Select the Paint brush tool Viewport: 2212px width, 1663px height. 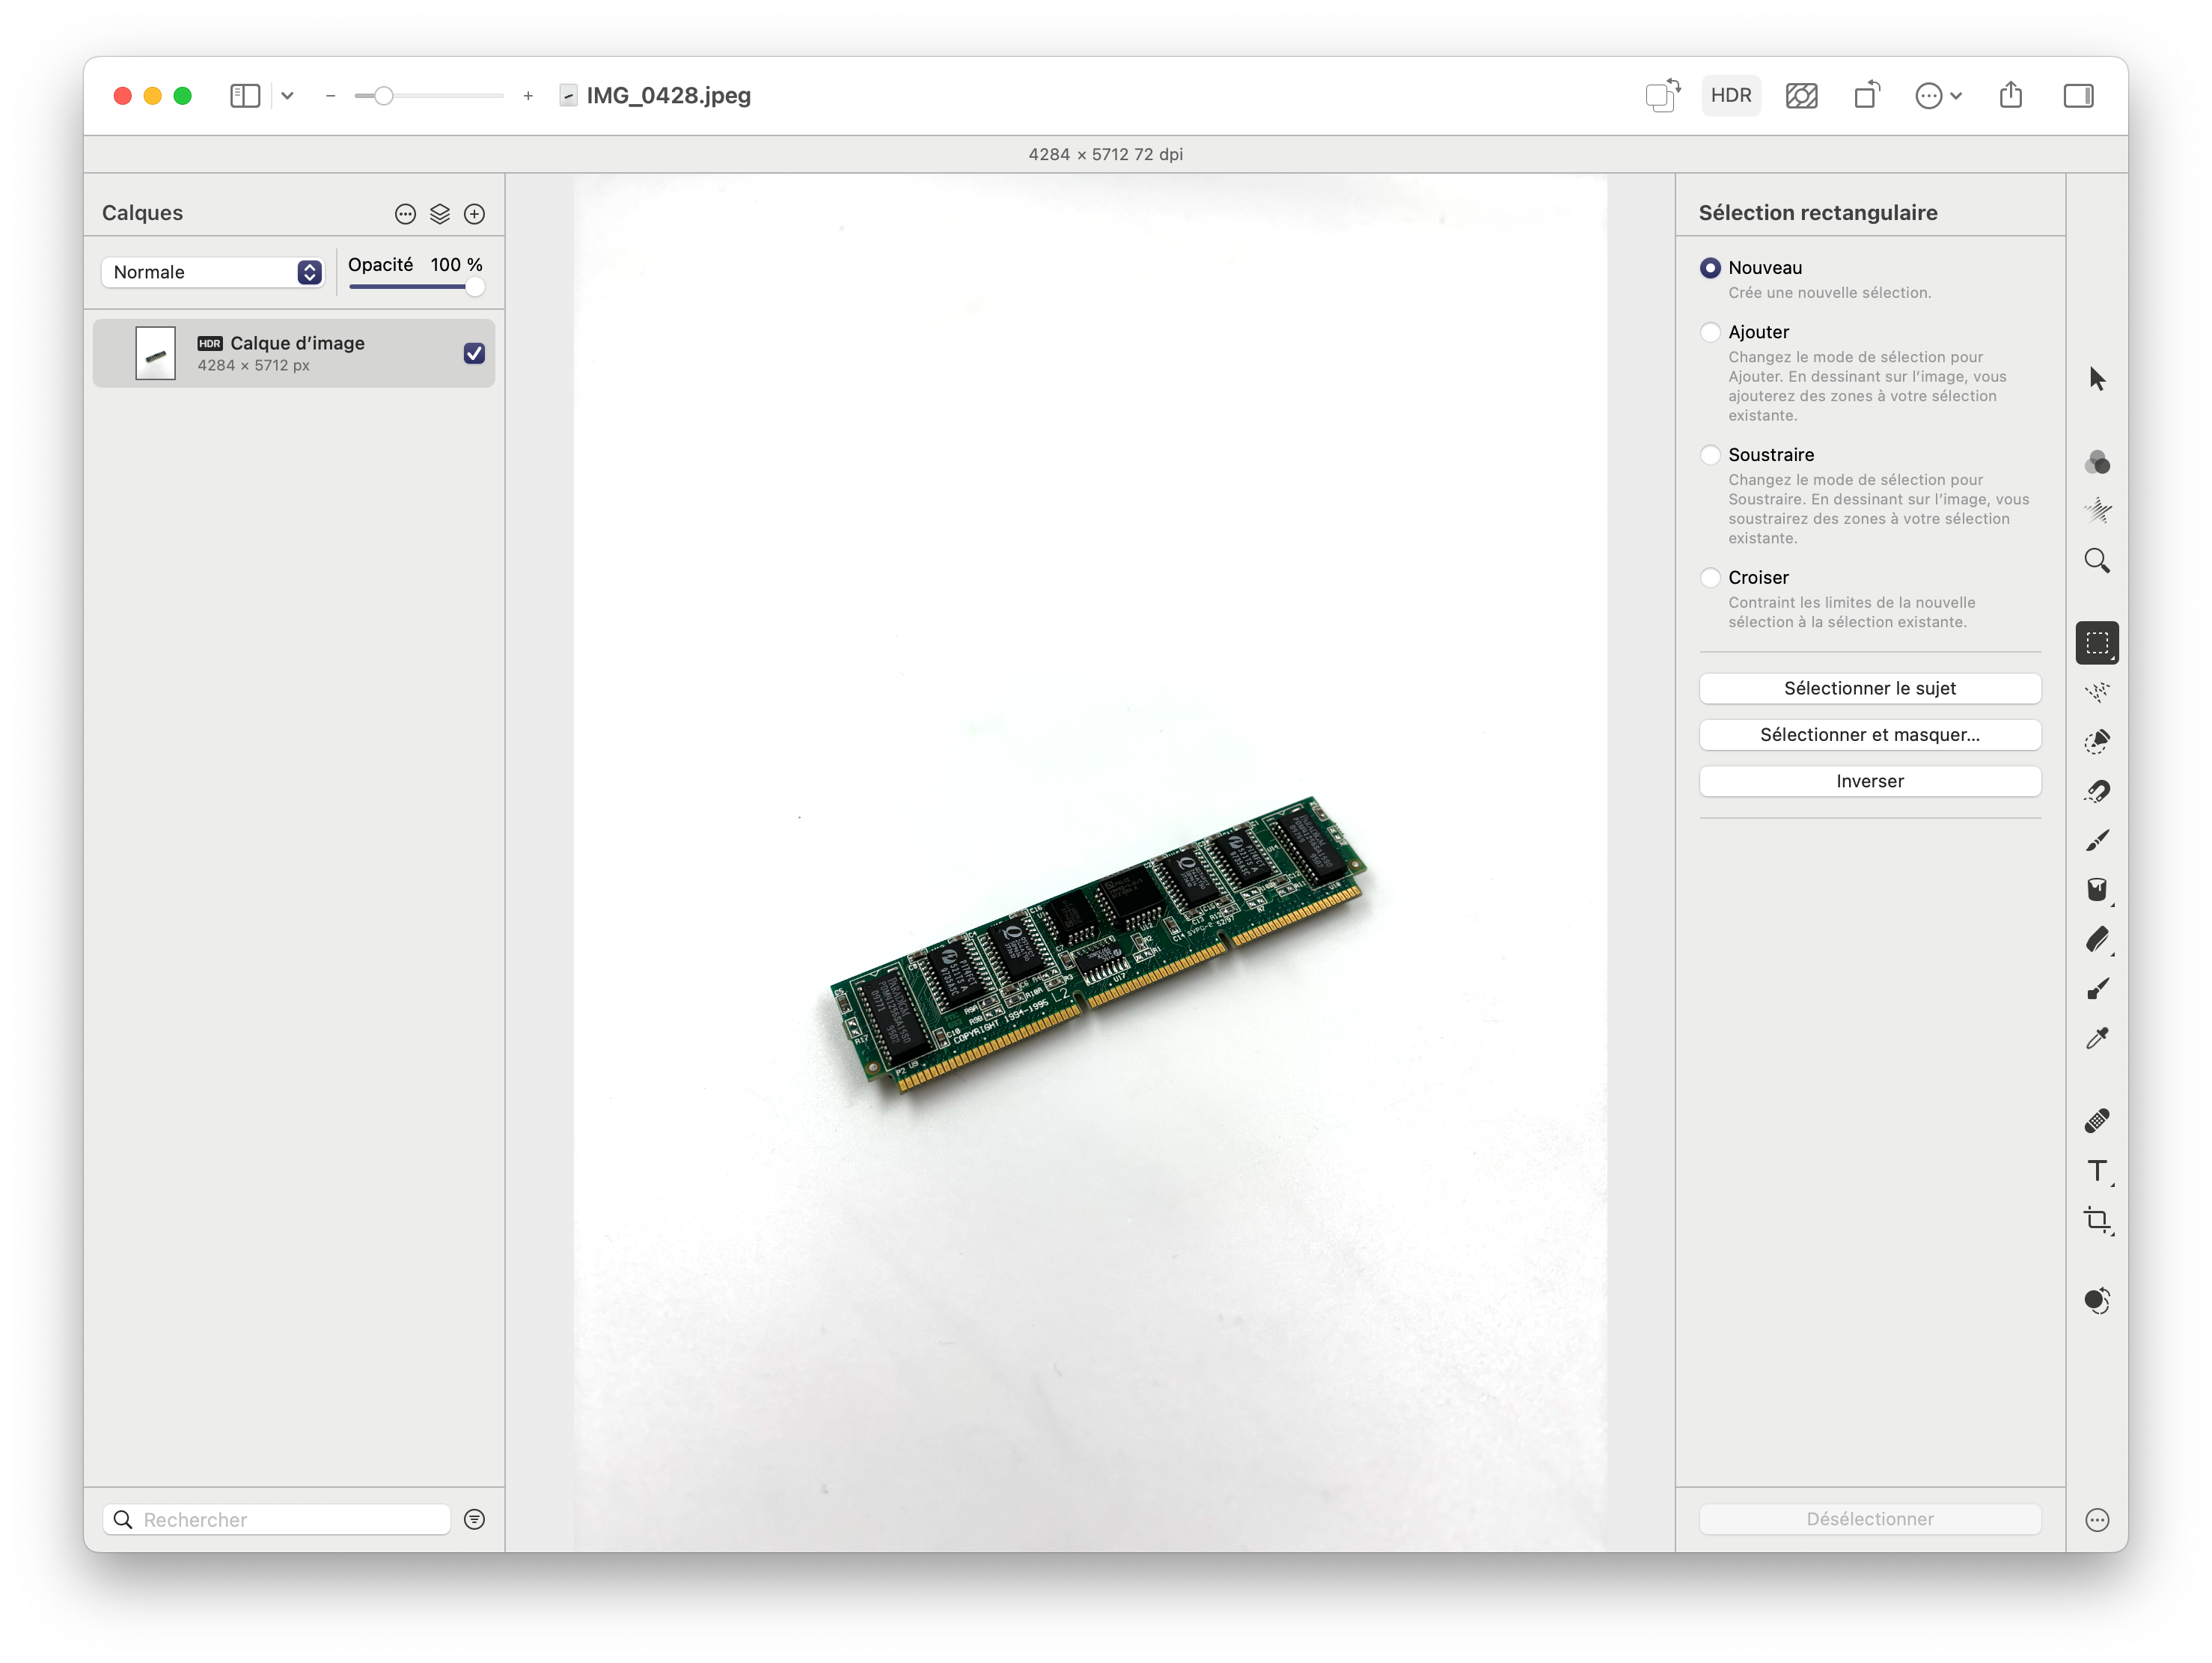[2097, 840]
